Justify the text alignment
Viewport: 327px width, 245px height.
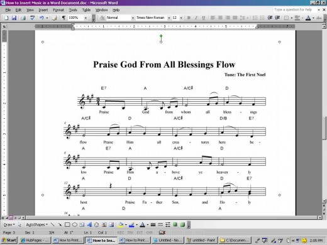(x=235, y=18)
